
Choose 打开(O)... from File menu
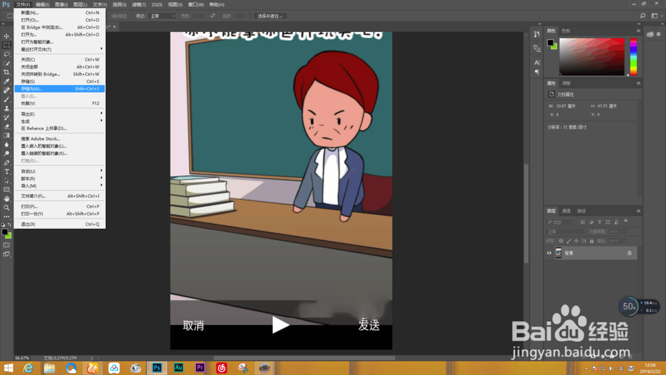pos(60,20)
